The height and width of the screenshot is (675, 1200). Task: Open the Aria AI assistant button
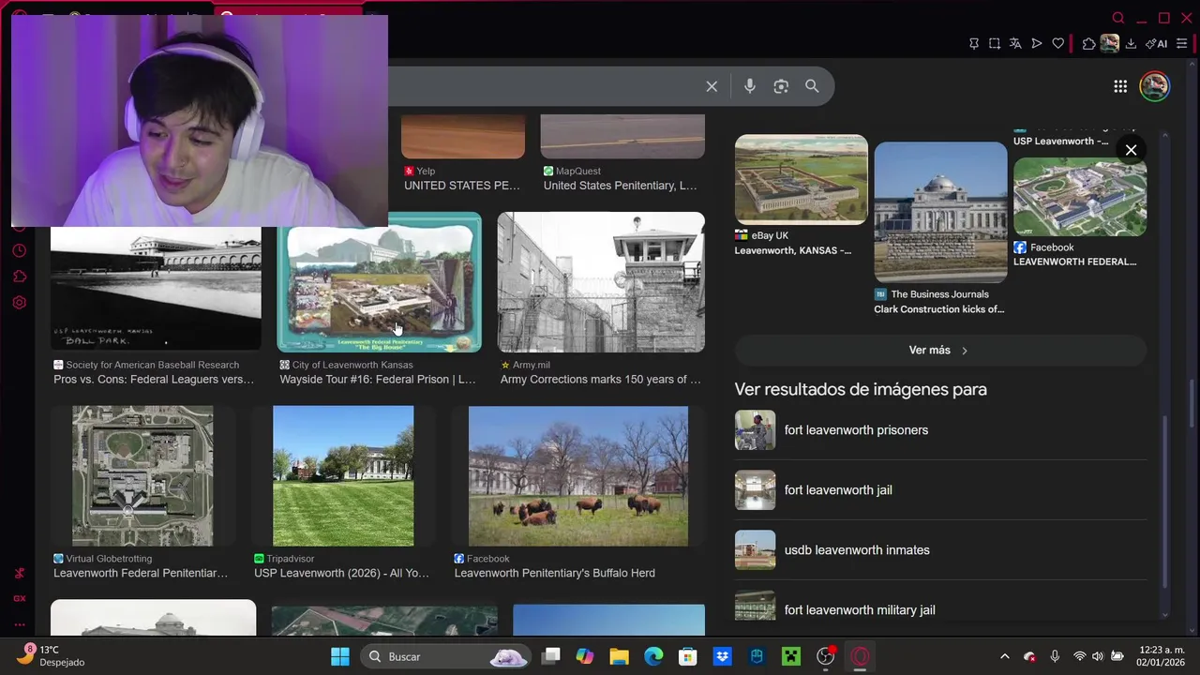point(1157,43)
